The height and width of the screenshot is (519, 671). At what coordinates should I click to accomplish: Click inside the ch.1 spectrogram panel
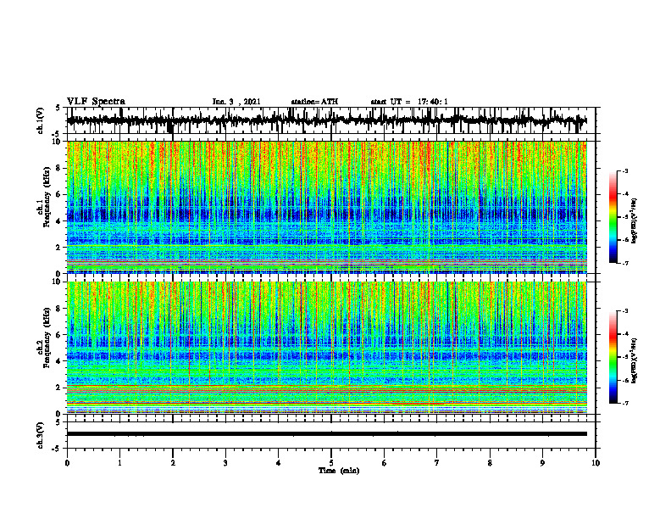click(x=327, y=207)
